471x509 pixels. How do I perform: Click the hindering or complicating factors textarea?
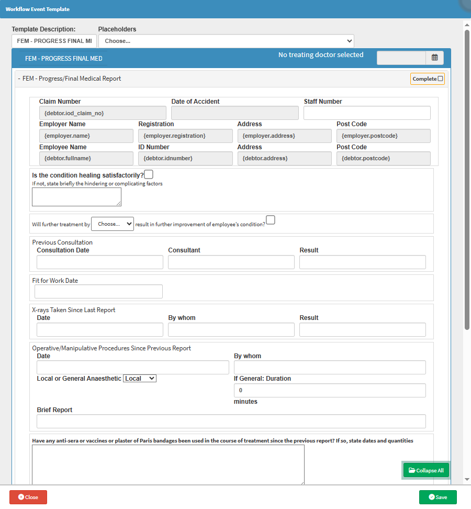pyautogui.click(x=76, y=196)
